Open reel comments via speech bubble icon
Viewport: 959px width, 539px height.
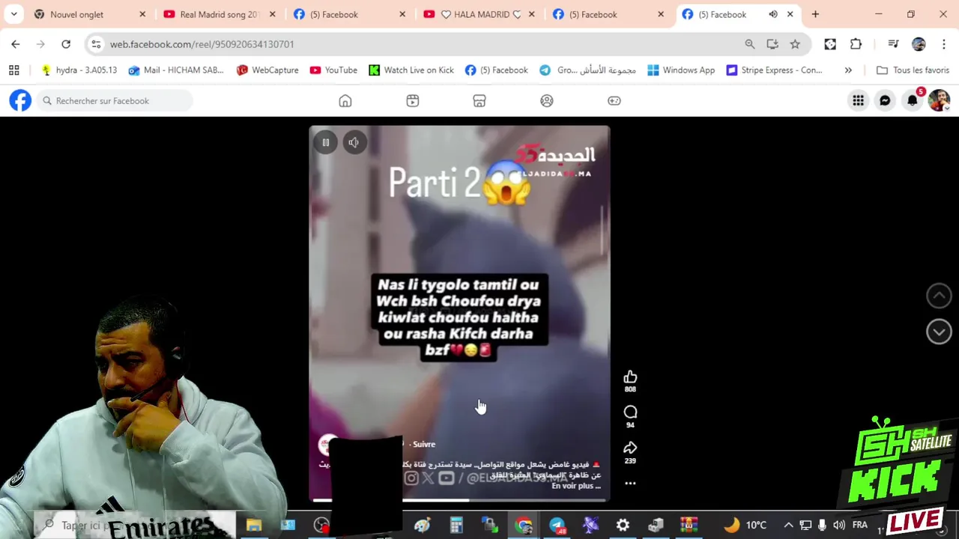tap(630, 412)
